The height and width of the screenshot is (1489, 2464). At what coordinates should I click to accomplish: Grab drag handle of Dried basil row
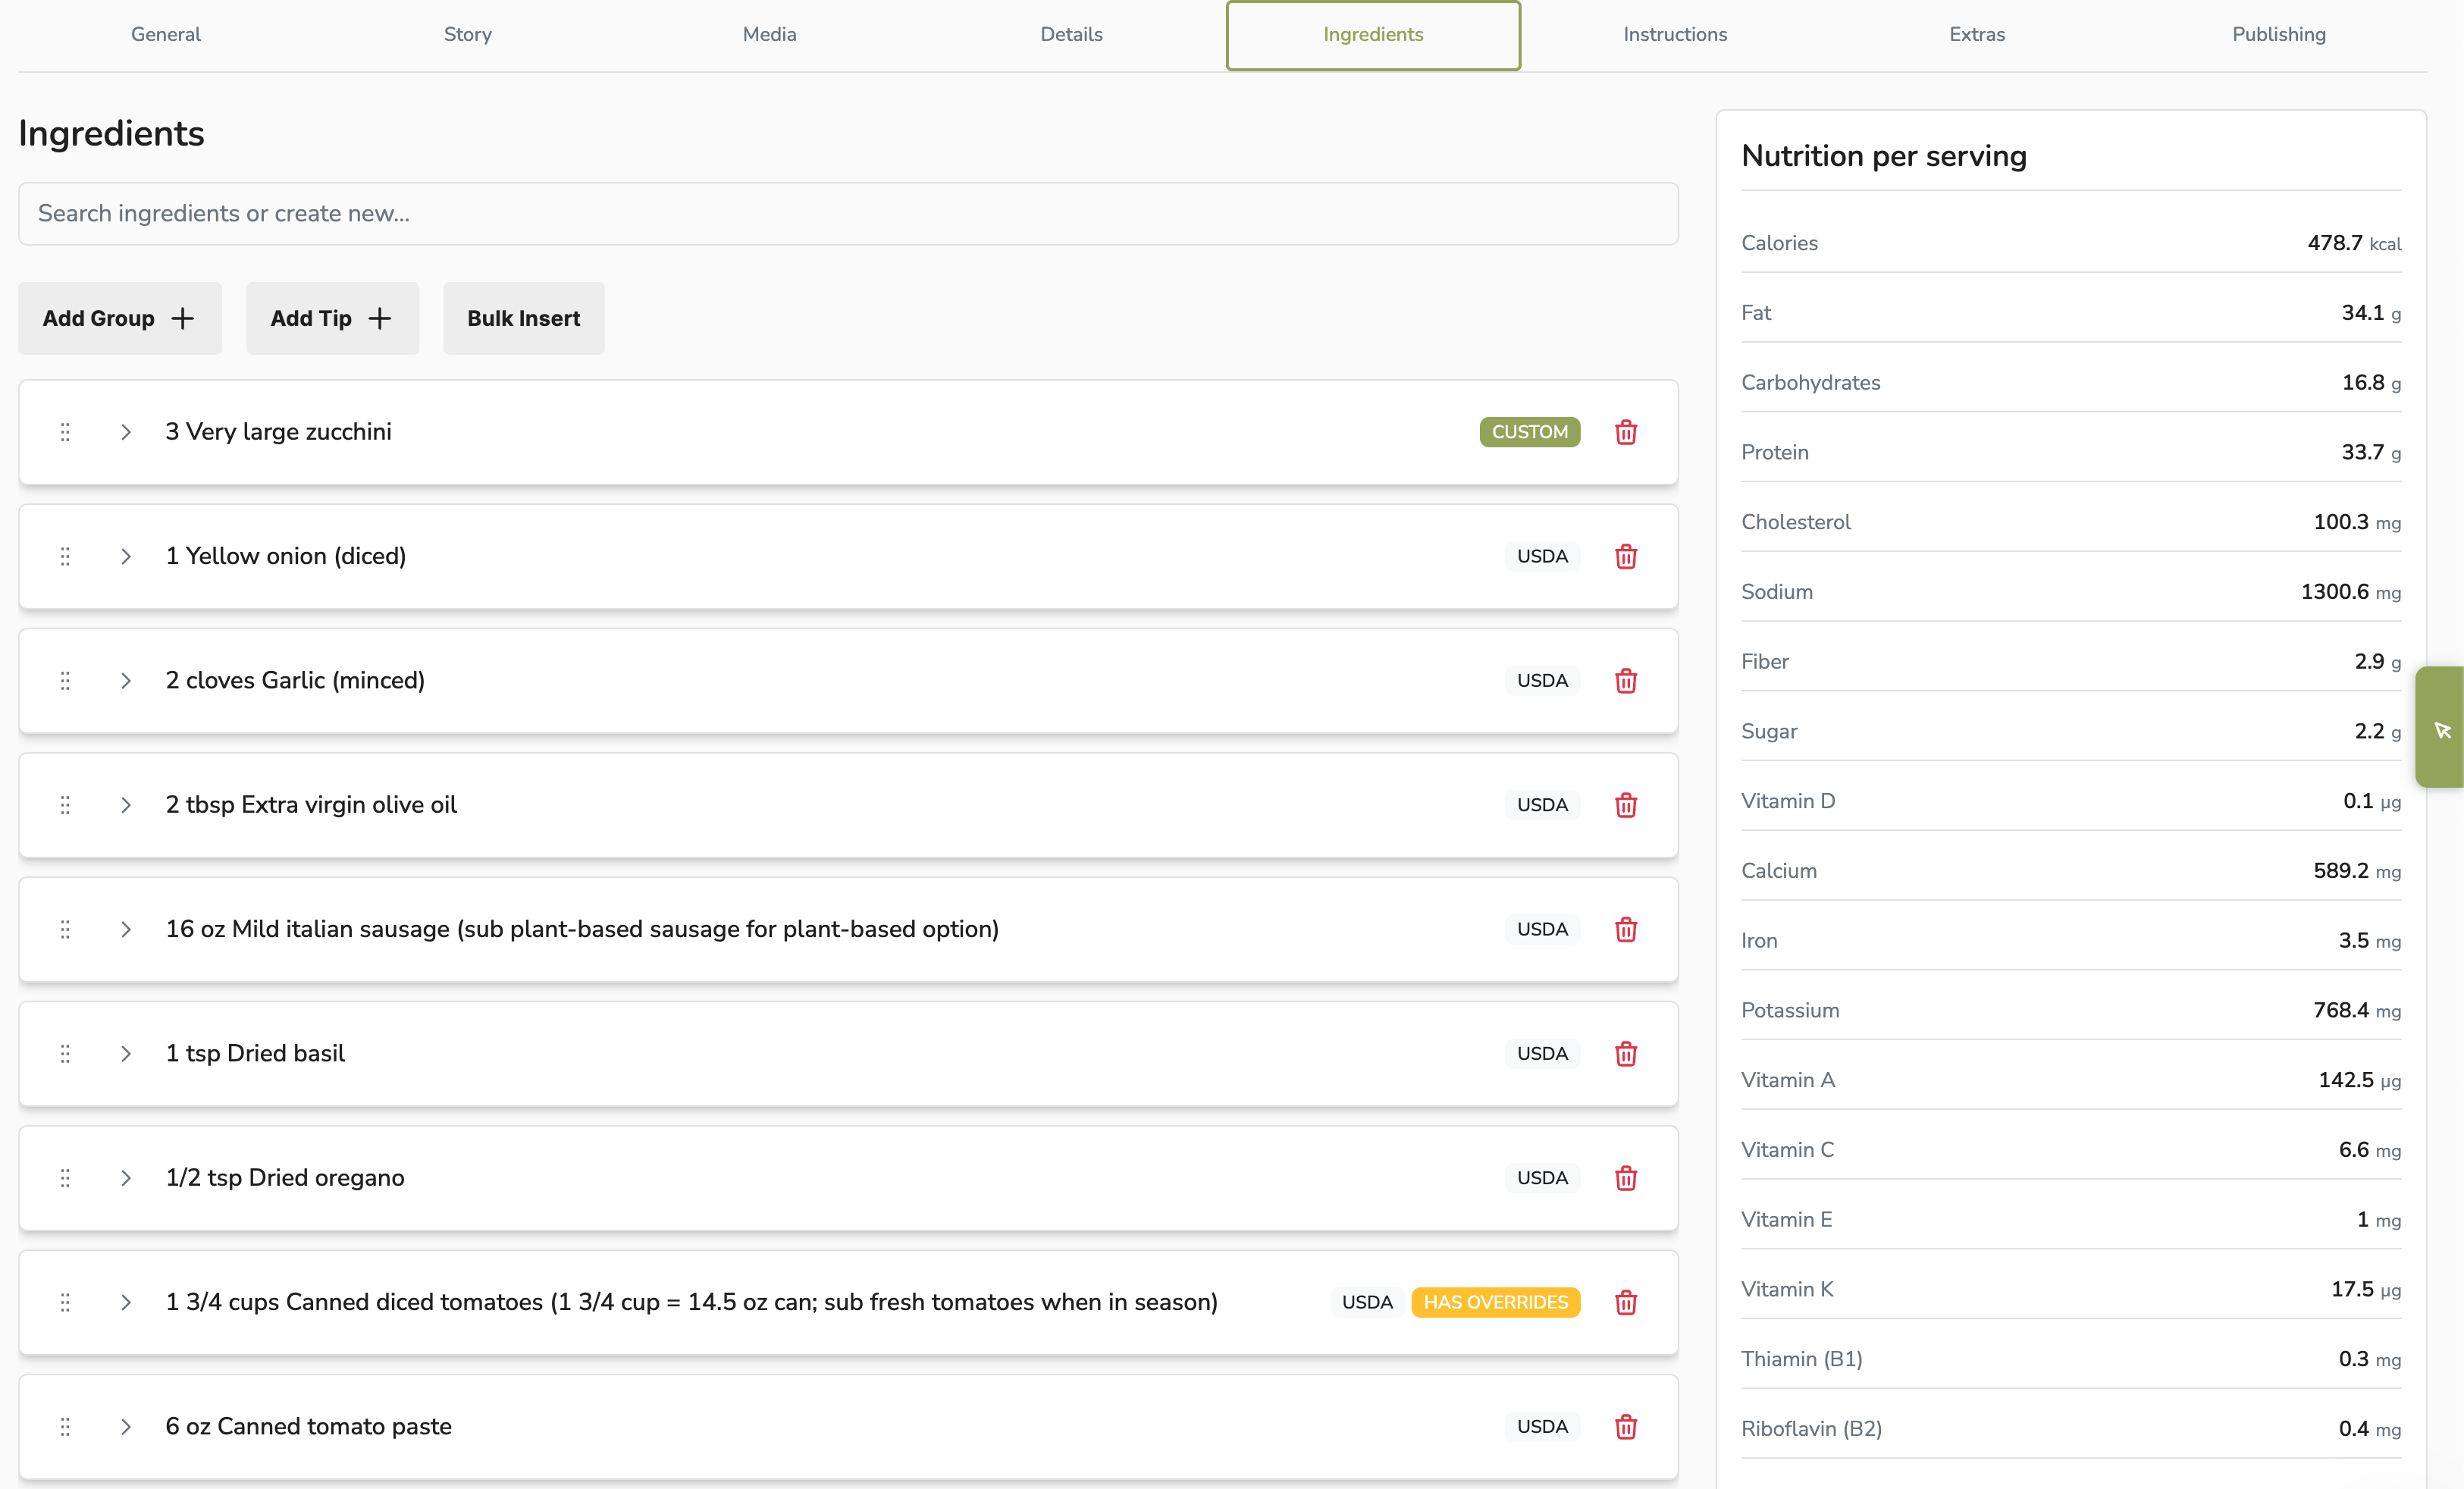point(65,1054)
